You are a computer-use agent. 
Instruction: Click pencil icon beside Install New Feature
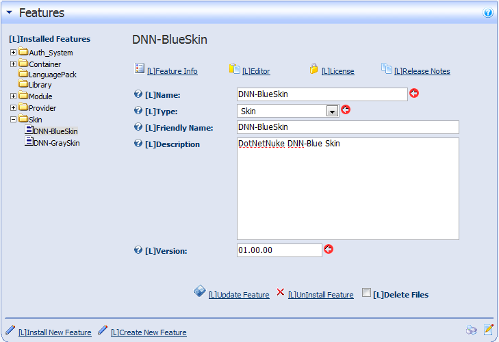(10, 330)
